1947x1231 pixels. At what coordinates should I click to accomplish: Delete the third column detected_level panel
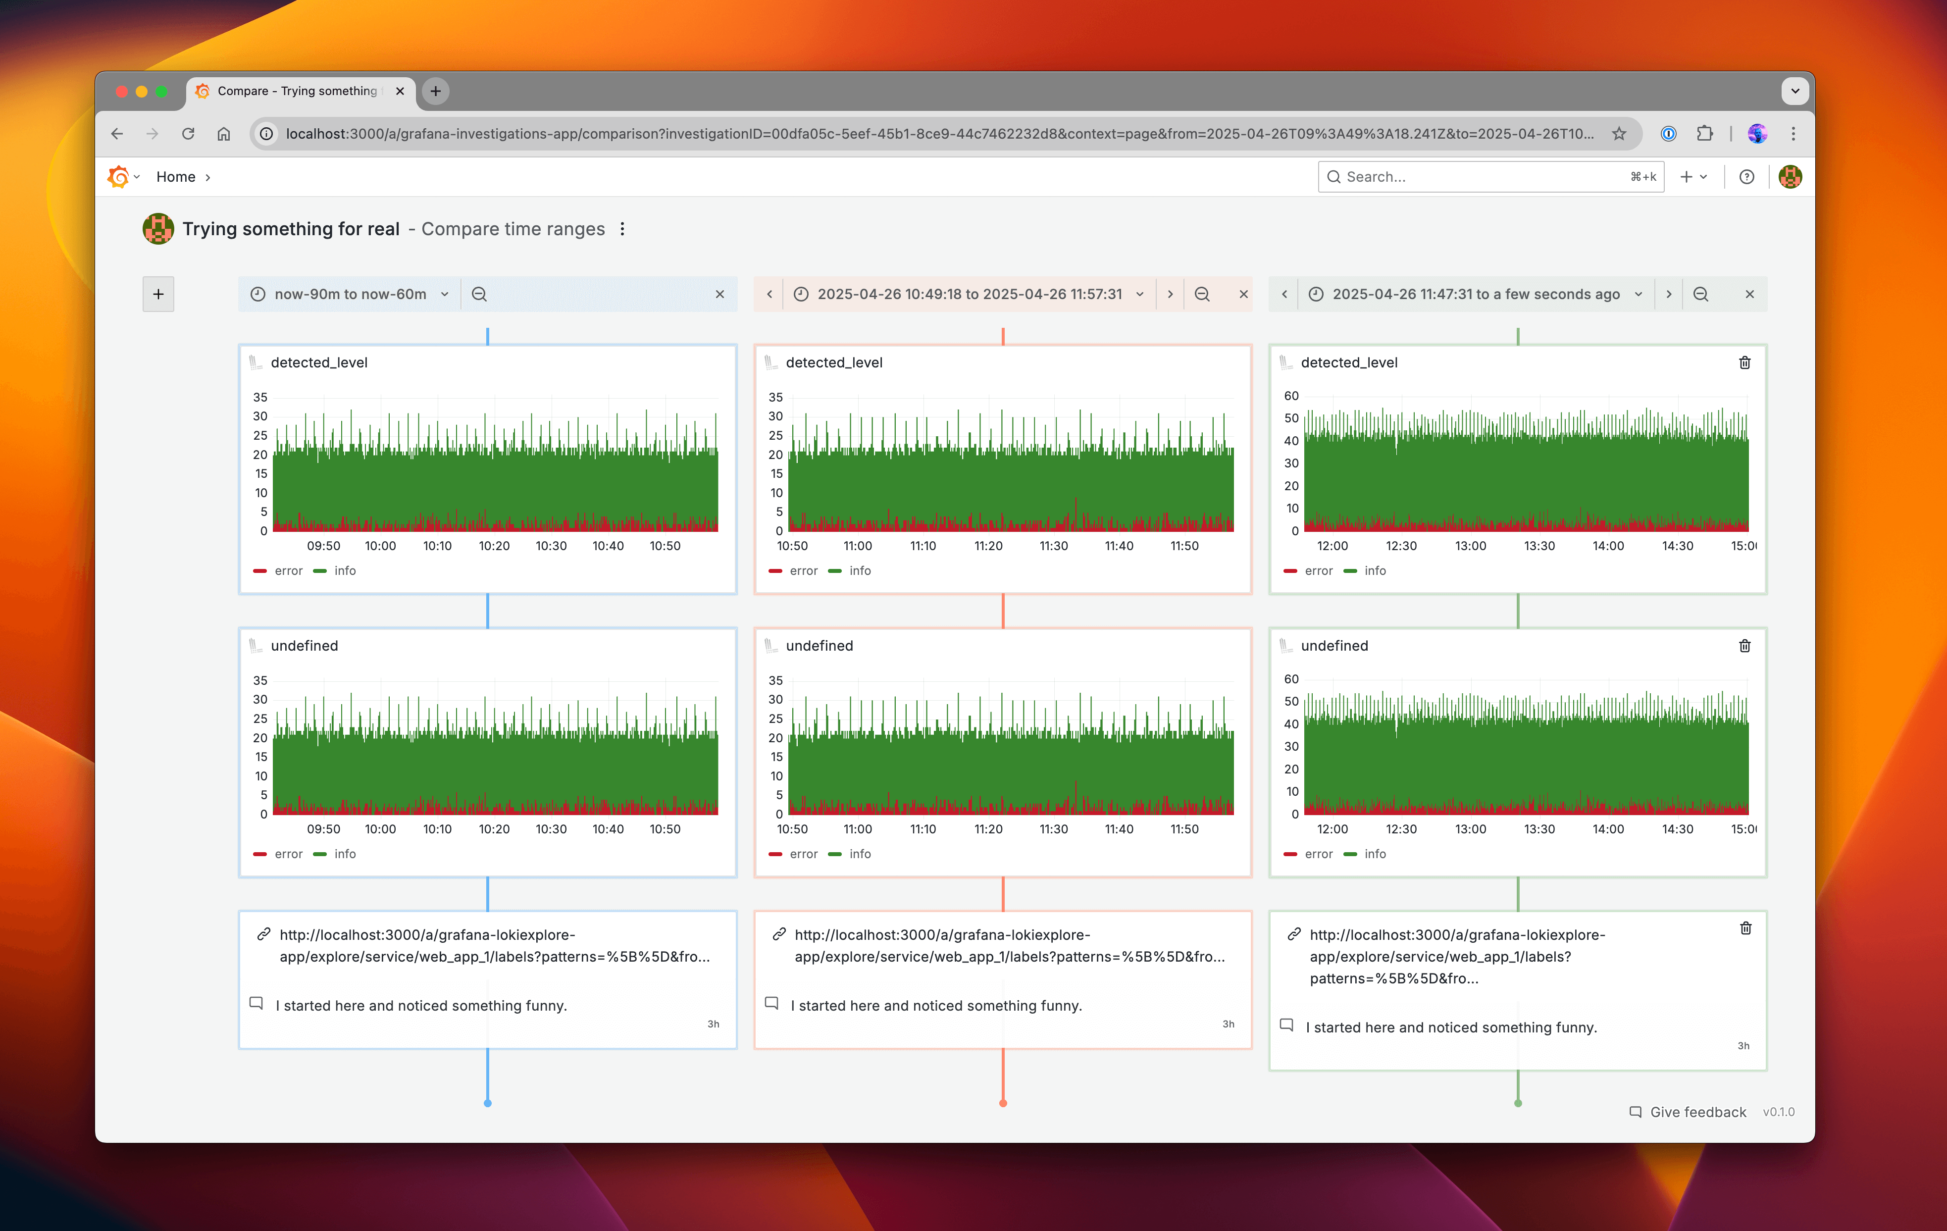(1744, 362)
